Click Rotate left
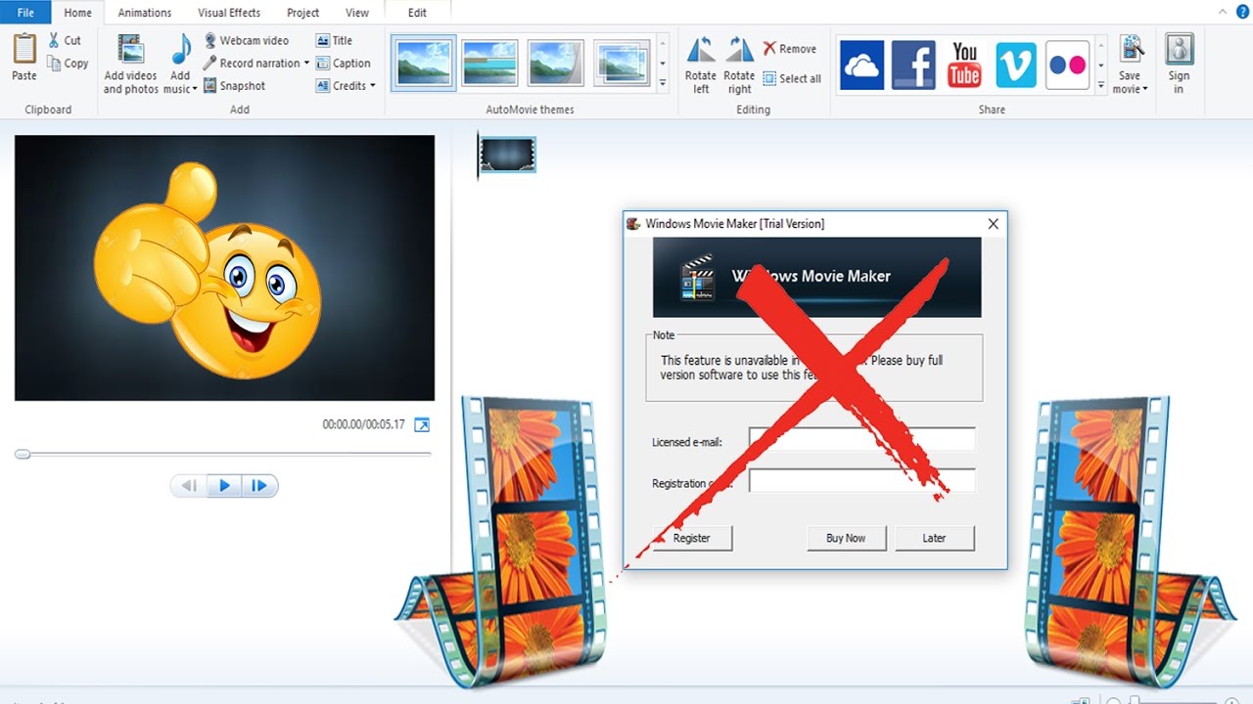Screen dimensions: 1253x704 [701, 65]
